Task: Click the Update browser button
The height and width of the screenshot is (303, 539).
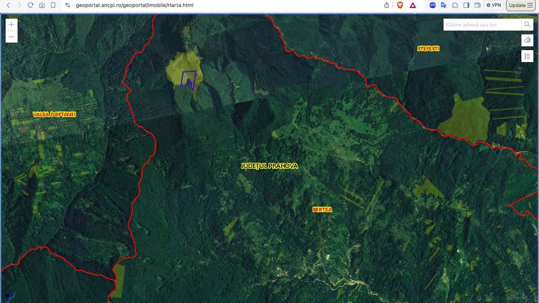Action: (521, 5)
